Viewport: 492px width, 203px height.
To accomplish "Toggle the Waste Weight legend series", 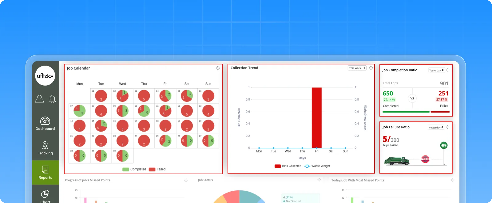I will point(317,166).
